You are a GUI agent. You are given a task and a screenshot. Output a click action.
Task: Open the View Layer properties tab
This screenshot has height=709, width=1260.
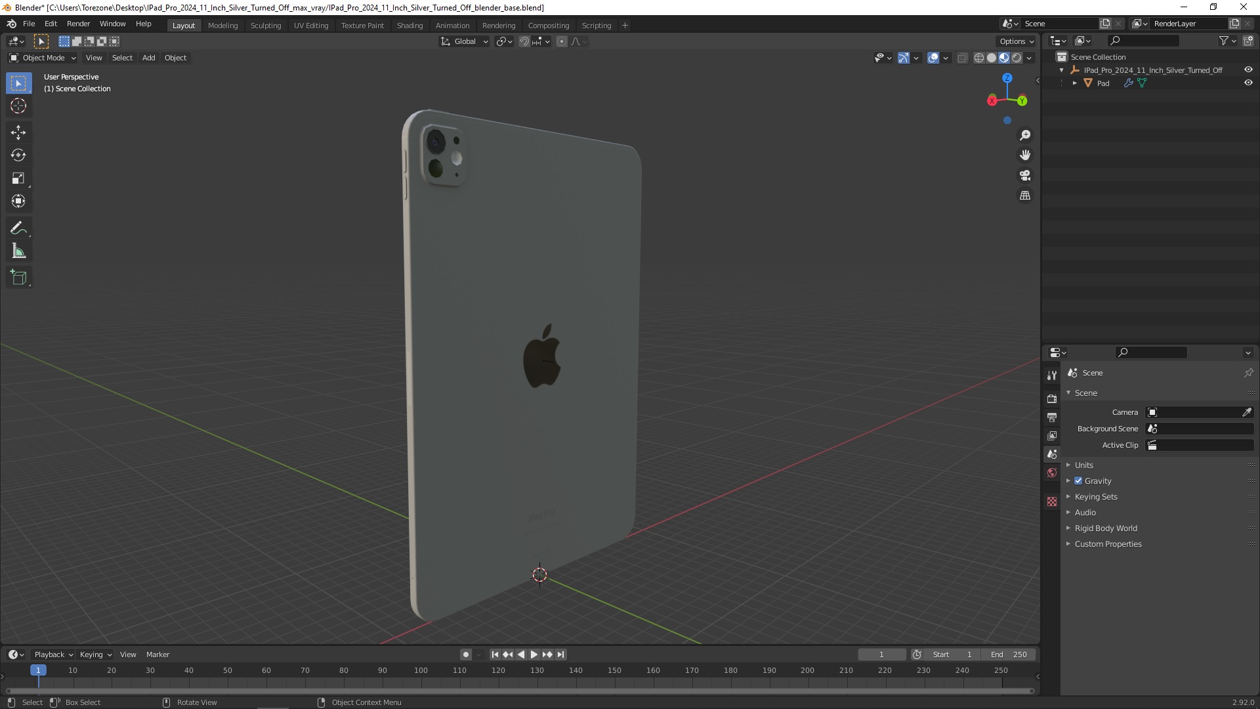click(x=1052, y=435)
